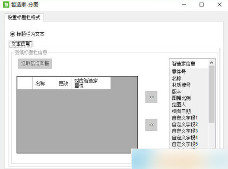Click the 选取基准图框 button
This screenshot has width=228, height=169.
[x=35, y=64]
